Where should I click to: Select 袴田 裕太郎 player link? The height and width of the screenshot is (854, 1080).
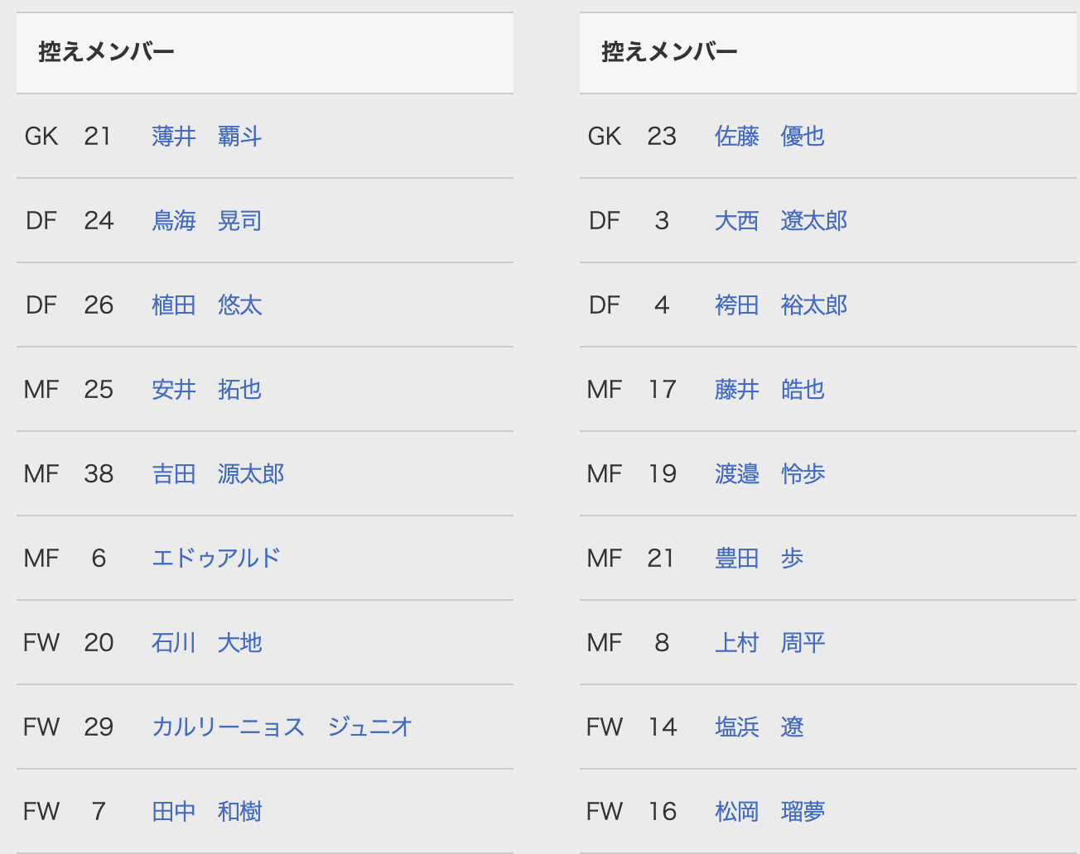click(781, 305)
